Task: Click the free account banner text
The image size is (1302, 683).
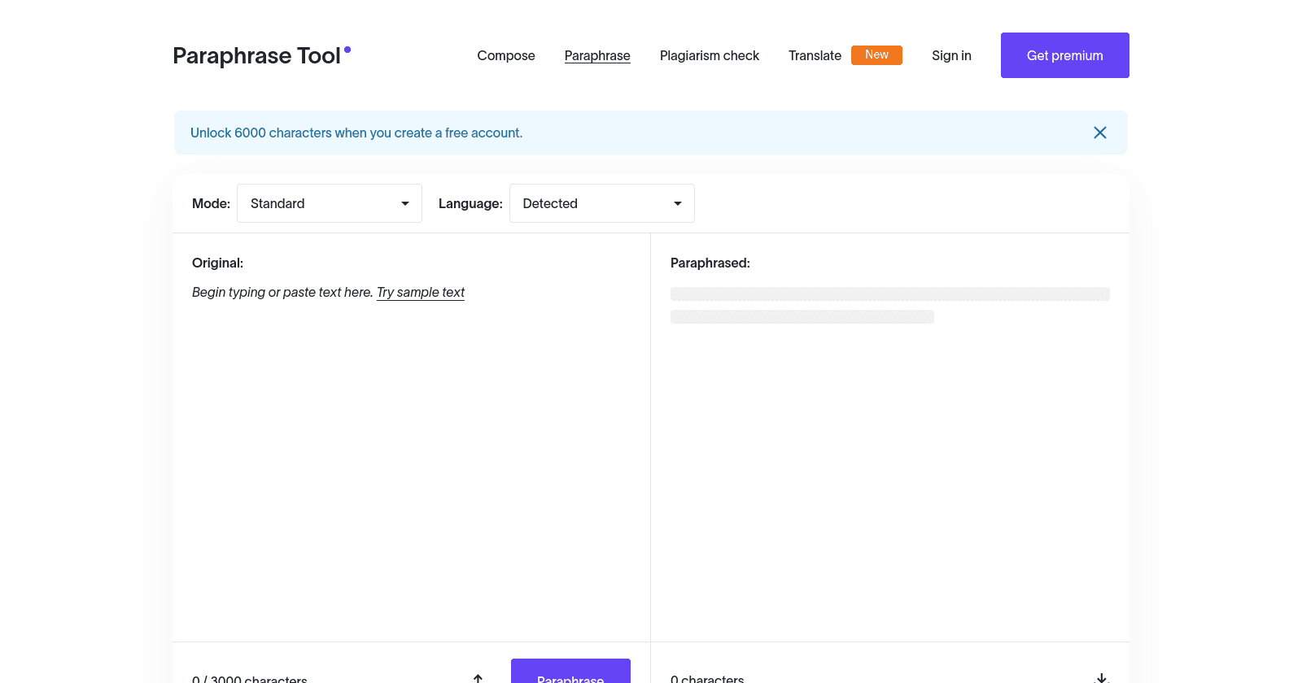Action: [x=356, y=133]
